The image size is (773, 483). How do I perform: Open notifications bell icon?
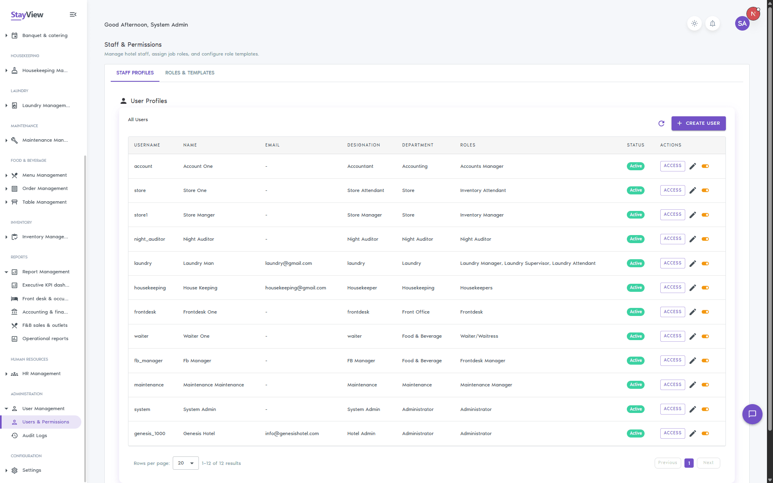pyautogui.click(x=712, y=23)
